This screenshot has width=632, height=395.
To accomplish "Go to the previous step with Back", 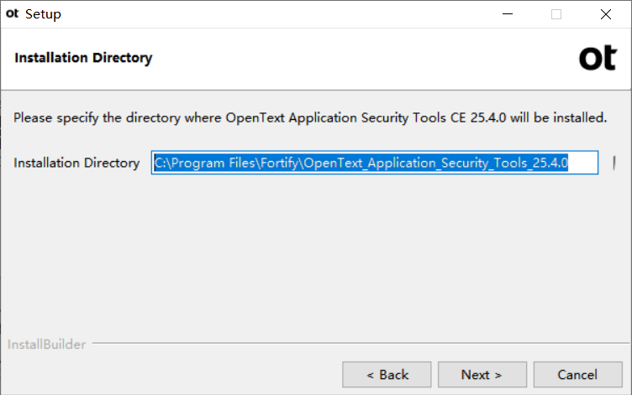I will tap(387, 375).
